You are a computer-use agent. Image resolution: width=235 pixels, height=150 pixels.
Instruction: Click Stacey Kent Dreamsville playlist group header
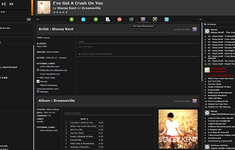(x=218, y=70)
